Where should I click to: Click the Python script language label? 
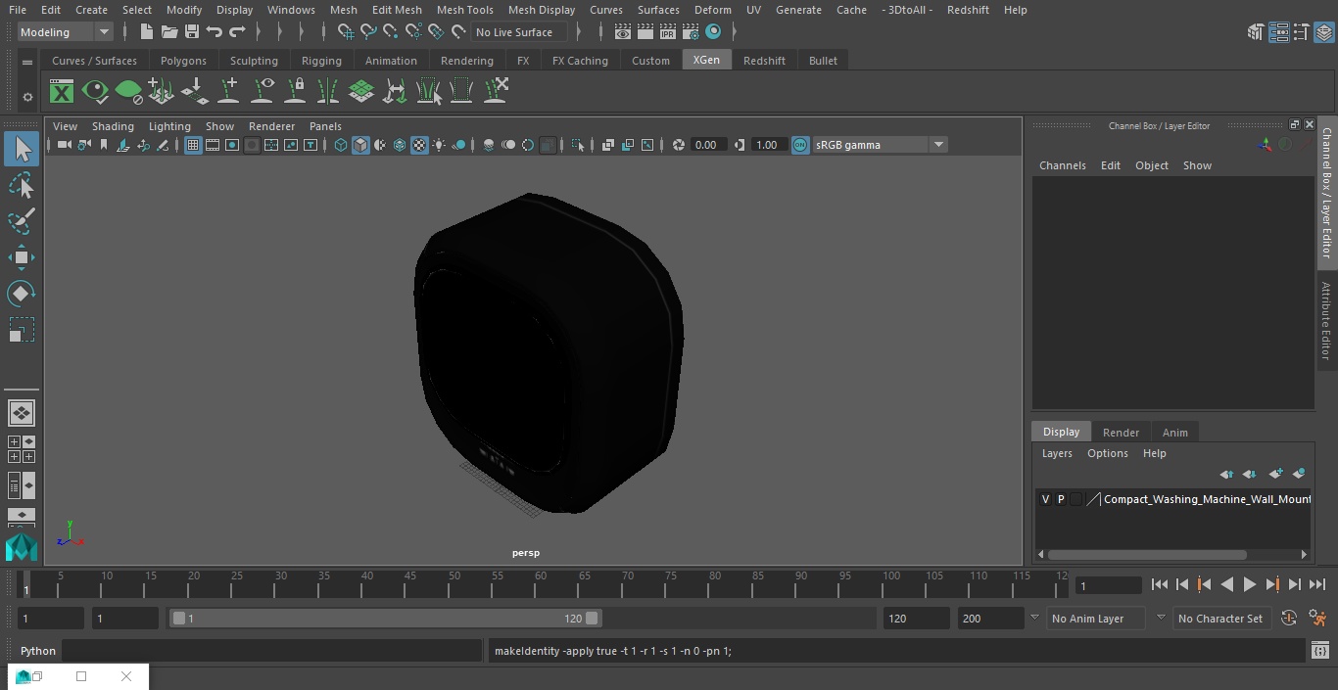point(38,651)
